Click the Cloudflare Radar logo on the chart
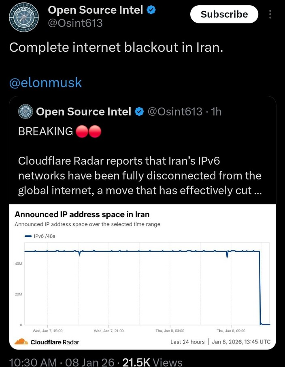This screenshot has width=285, height=367. (22, 341)
